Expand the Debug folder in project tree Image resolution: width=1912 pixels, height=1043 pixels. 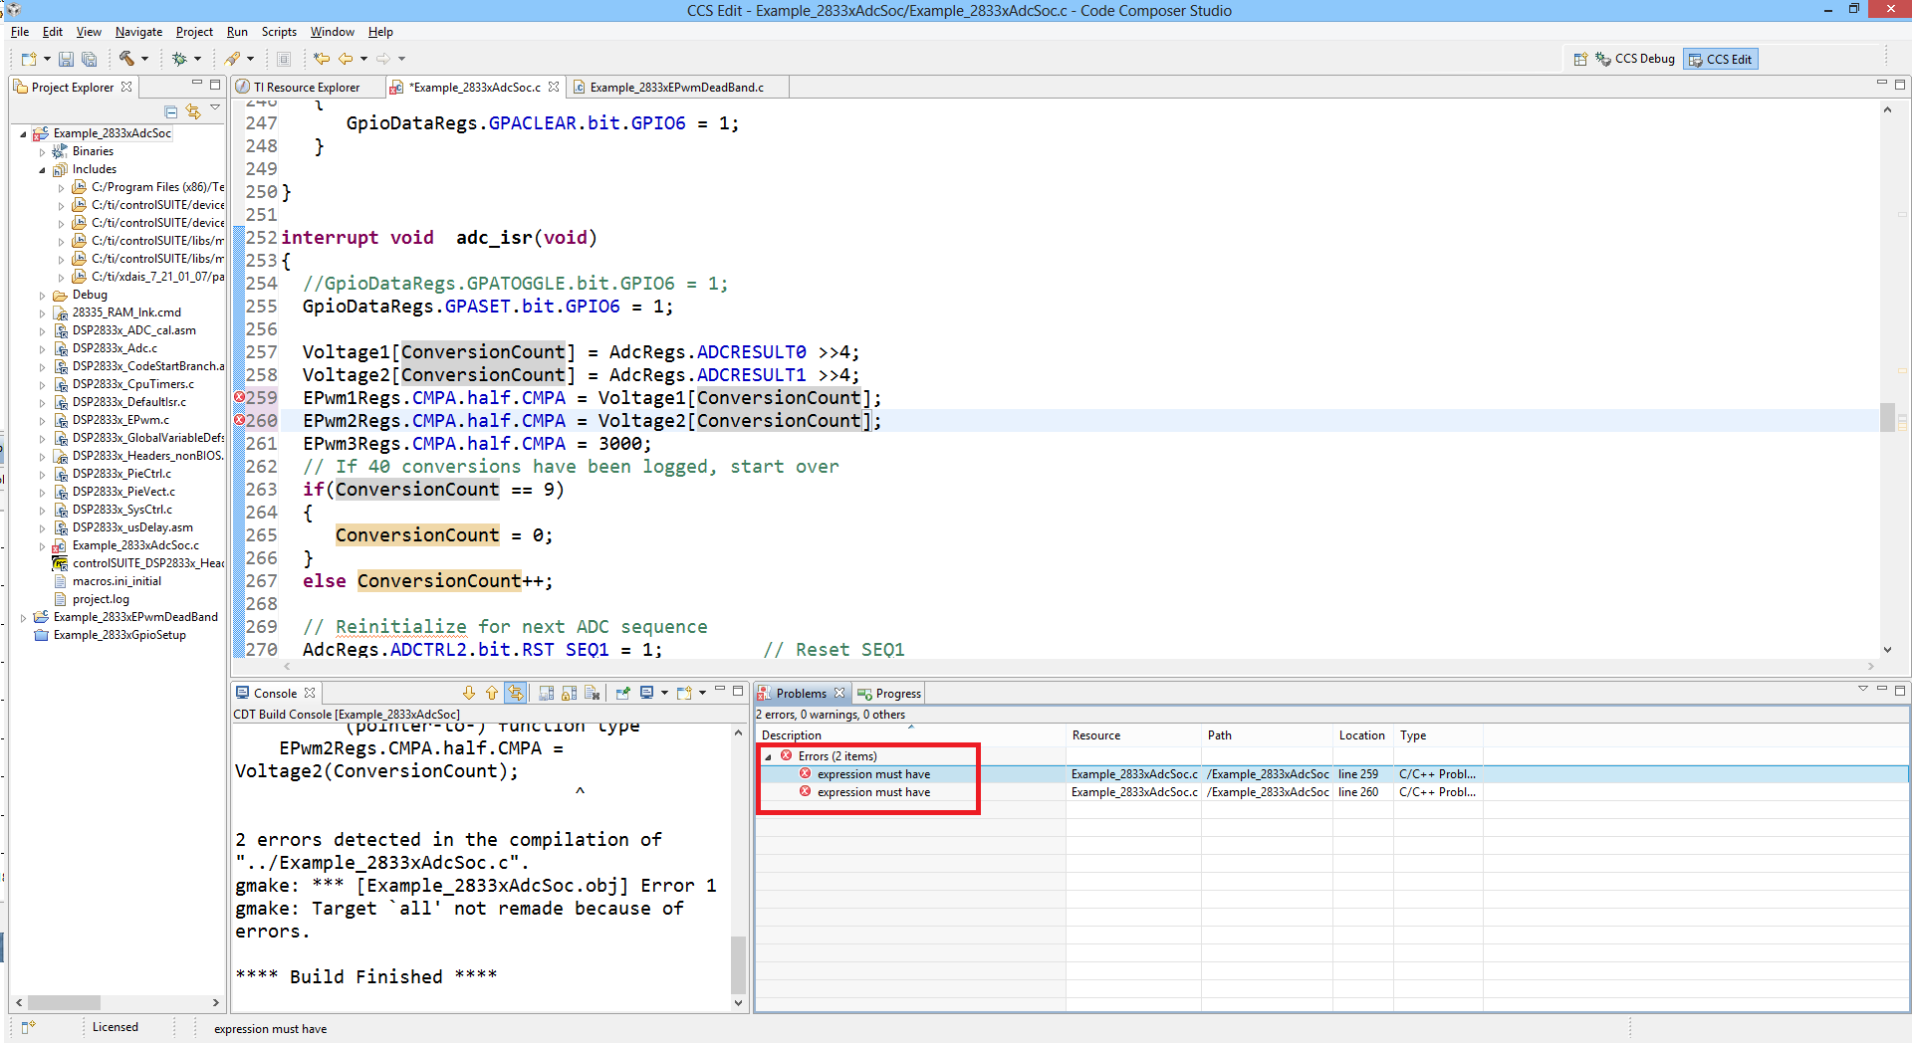click(x=43, y=296)
